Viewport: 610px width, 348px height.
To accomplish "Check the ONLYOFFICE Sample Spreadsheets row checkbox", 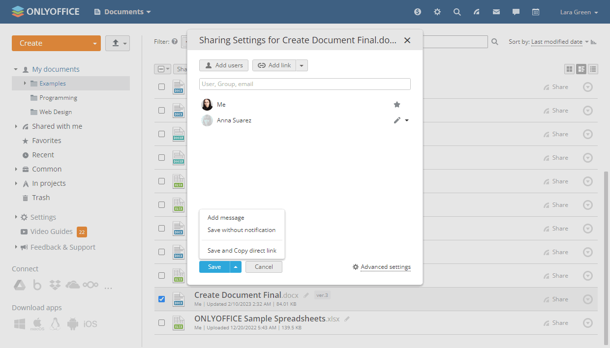I will [x=161, y=323].
